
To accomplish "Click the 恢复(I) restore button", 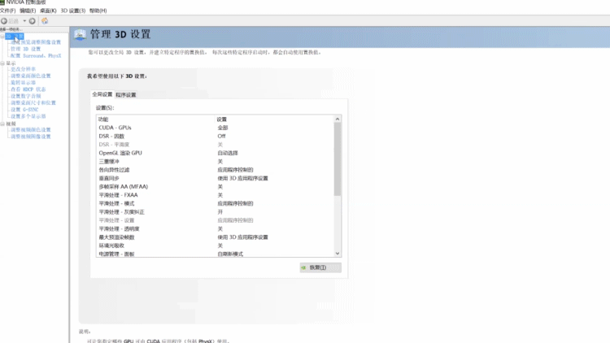I will pyautogui.click(x=320, y=267).
